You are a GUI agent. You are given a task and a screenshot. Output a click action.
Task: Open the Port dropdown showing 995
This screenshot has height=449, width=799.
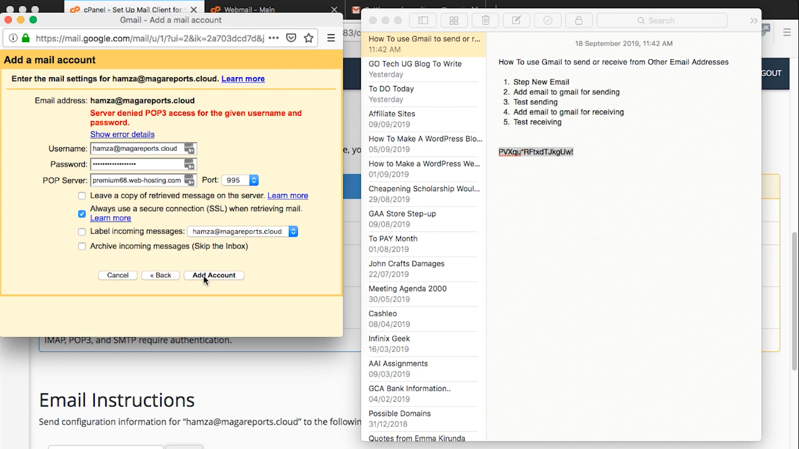pos(240,180)
